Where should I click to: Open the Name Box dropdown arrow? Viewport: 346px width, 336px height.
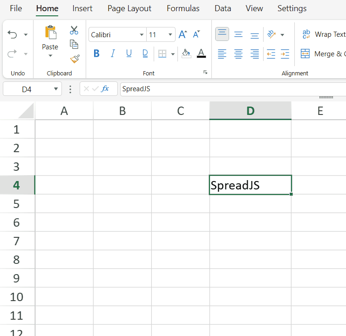[x=56, y=89]
